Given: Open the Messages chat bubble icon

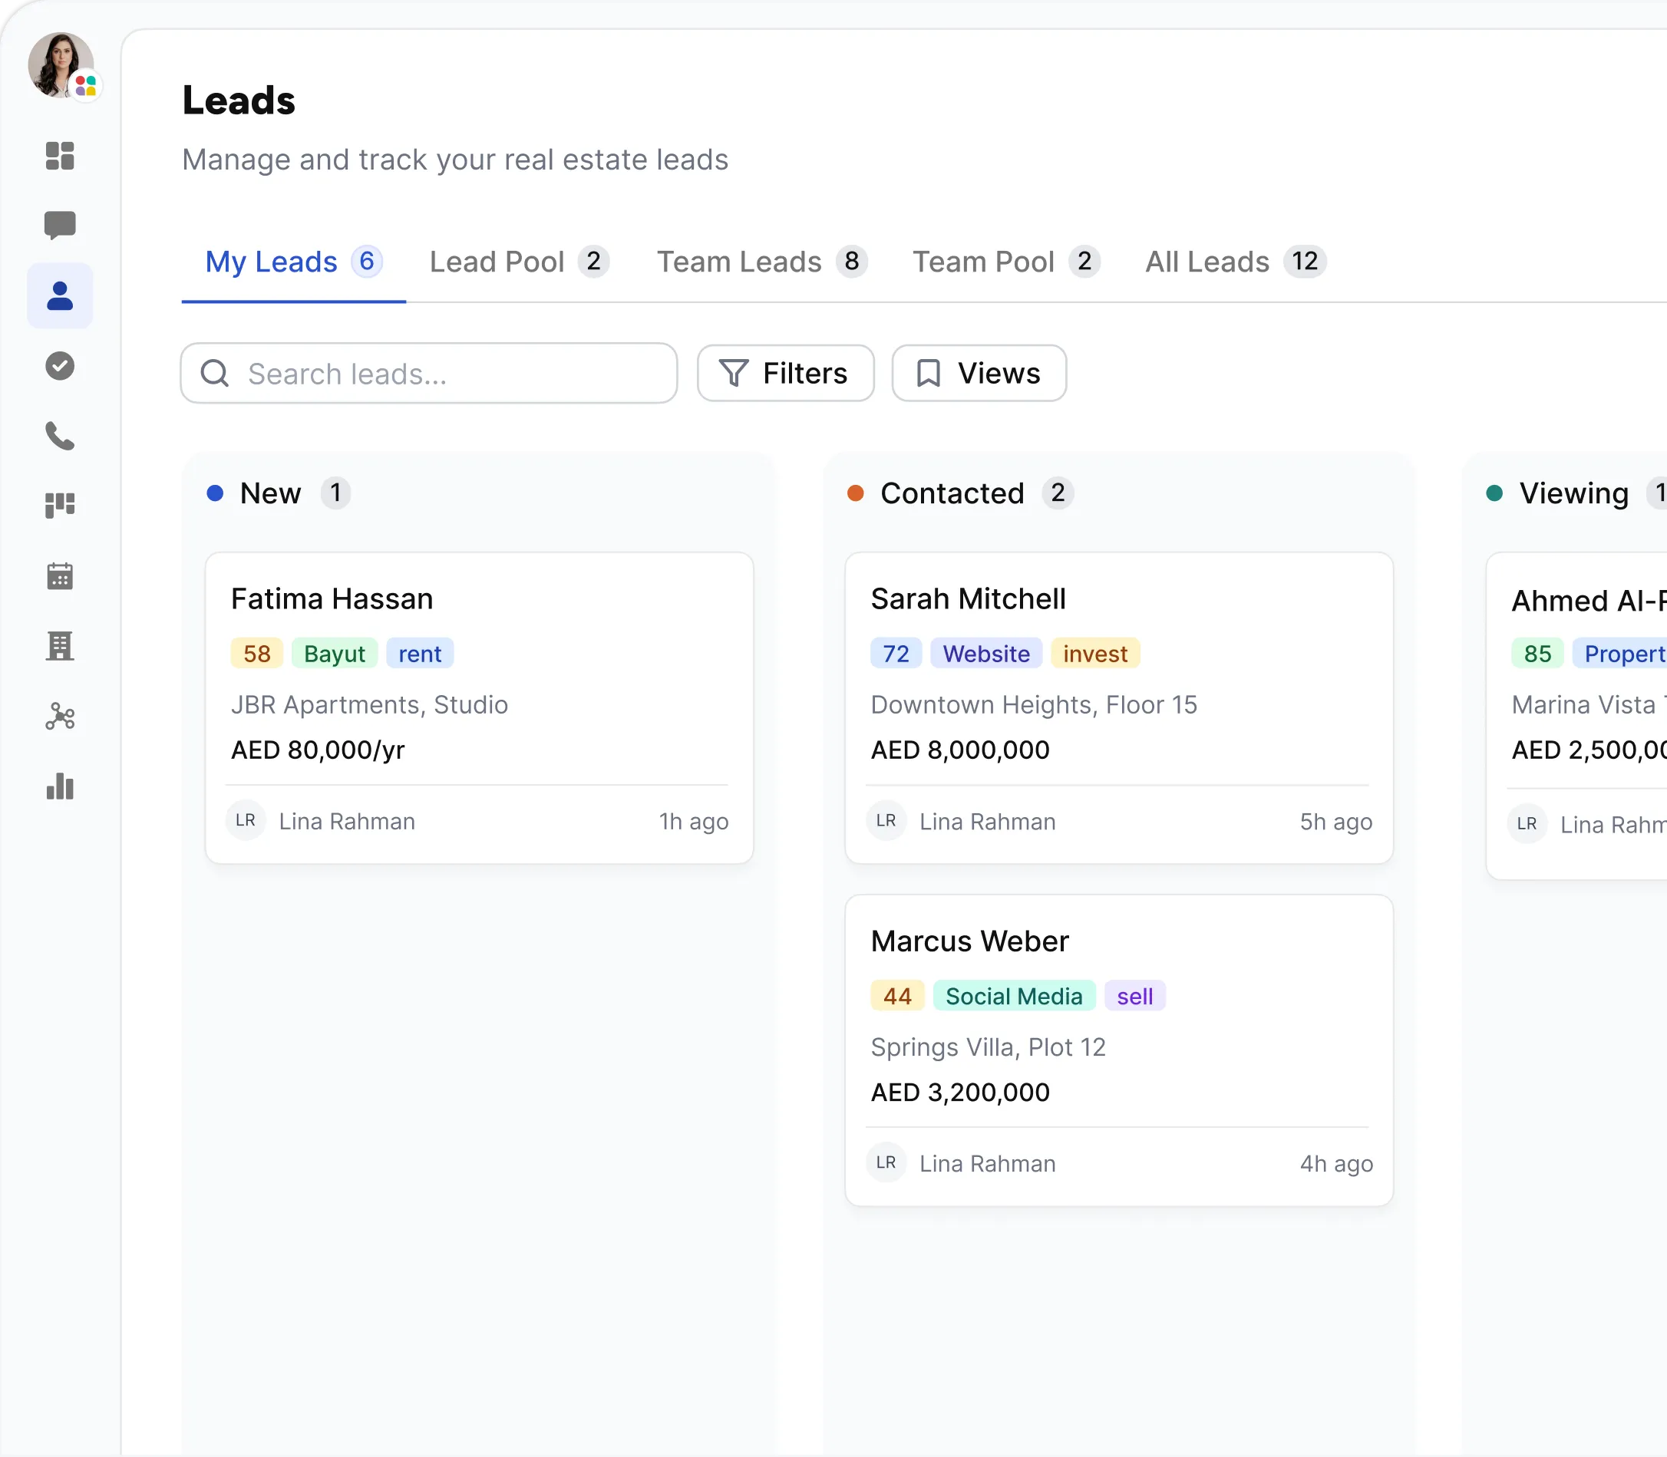Looking at the screenshot, I should pos(60,226).
